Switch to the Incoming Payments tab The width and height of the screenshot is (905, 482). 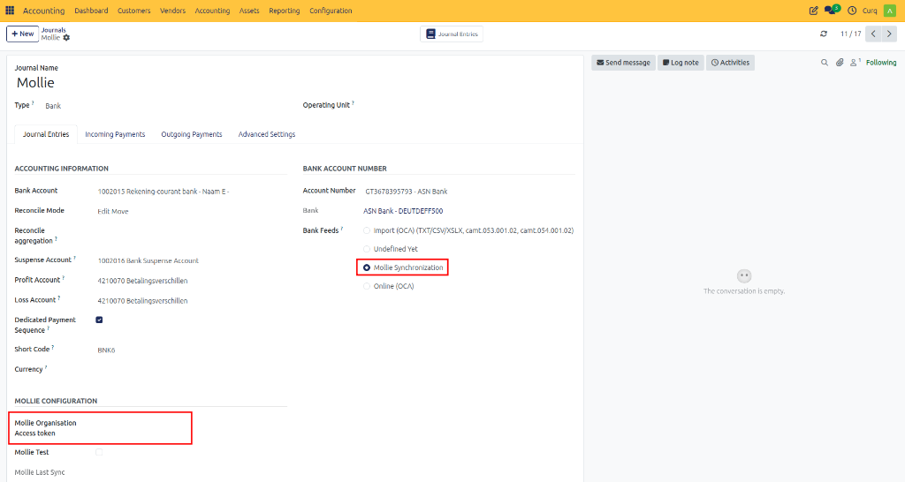pyautogui.click(x=115, y=134)
